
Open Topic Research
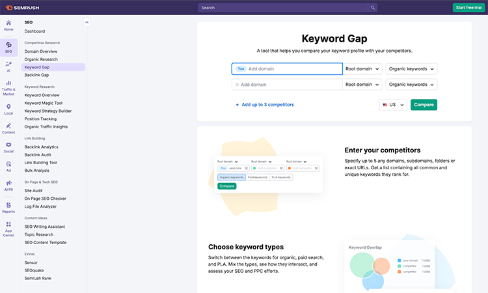[38, 234]
